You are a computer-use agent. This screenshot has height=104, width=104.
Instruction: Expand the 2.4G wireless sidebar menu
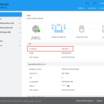(11, 23)
